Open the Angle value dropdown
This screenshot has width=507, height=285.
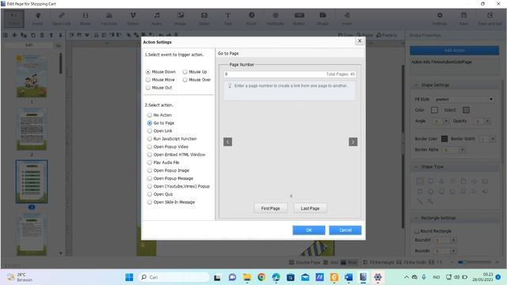coord(446,121)
